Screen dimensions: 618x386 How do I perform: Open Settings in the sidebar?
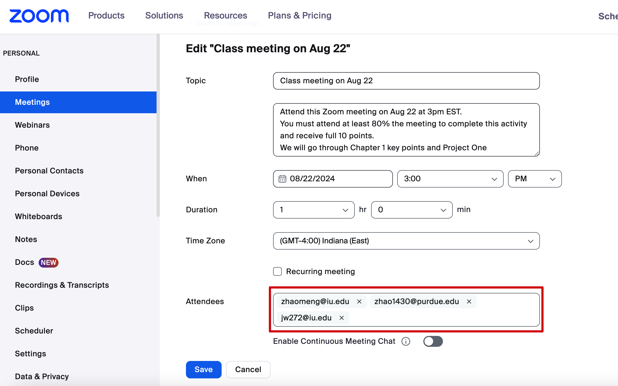click(x=30, y=354)
